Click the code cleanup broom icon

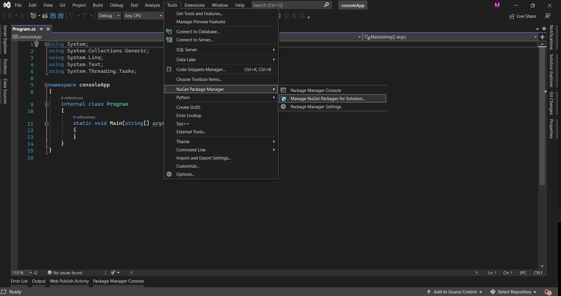[x=113, y=272]
